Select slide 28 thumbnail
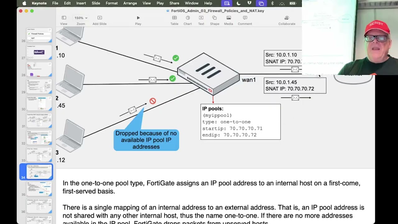 pos(39,69)
